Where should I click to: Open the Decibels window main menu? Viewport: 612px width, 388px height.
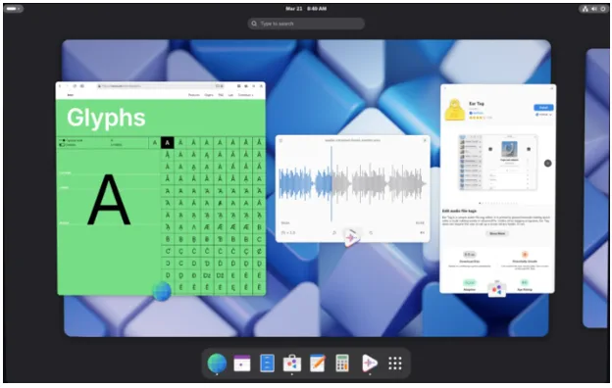(281, 140)
